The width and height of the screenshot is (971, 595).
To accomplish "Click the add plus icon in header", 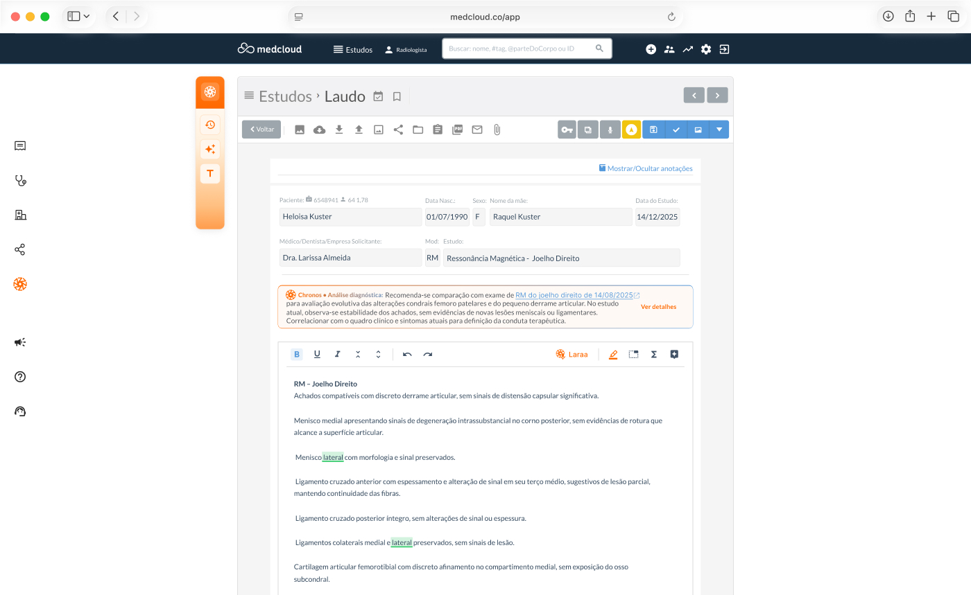I will coord(651,49).
